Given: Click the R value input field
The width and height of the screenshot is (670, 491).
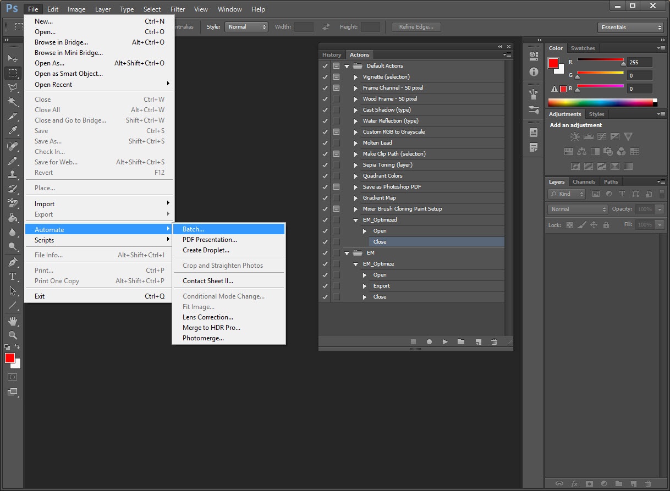Looking at the screenshot, I should [x=639, y=62].
